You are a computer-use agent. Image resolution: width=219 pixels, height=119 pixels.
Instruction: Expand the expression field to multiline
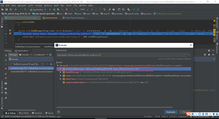coord(184,55)
